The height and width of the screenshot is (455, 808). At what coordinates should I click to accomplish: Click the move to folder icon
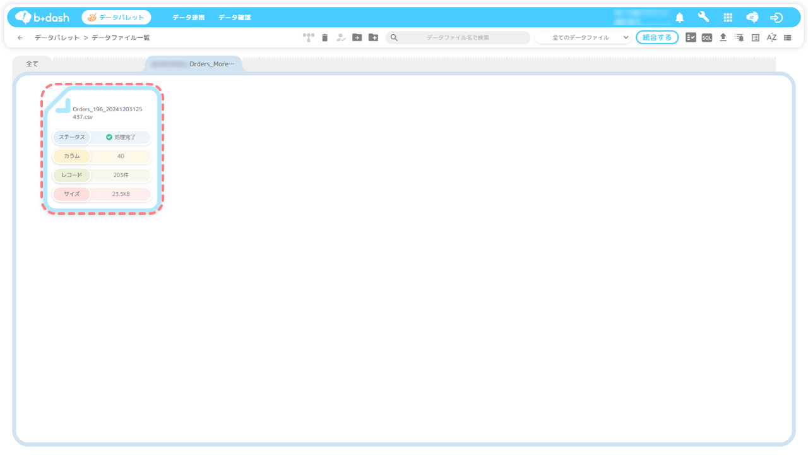[357, 38]
